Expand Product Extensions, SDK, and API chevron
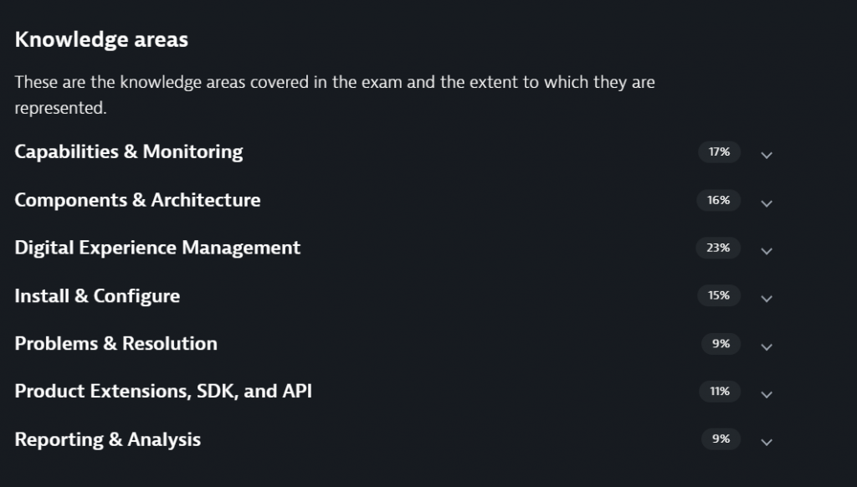The image size is (857, 487). pyautogui.click(x=766, y=394)
